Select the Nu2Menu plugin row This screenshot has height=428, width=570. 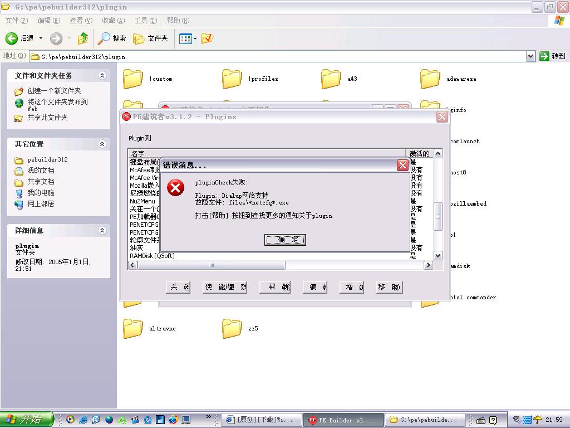point(142,201)
